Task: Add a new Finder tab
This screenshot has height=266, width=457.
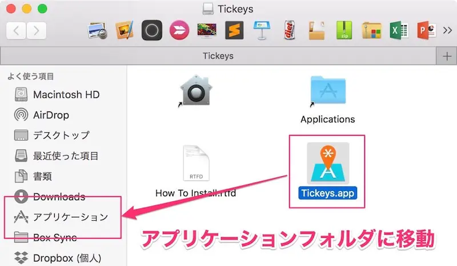Action: (447, 56)
